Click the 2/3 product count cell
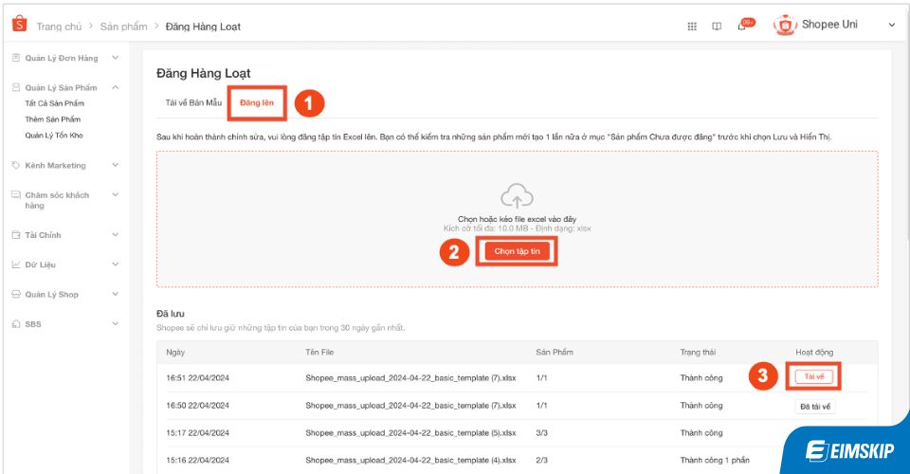The width and height of the screenshot is (910, 474). click(x=541, y=460)
